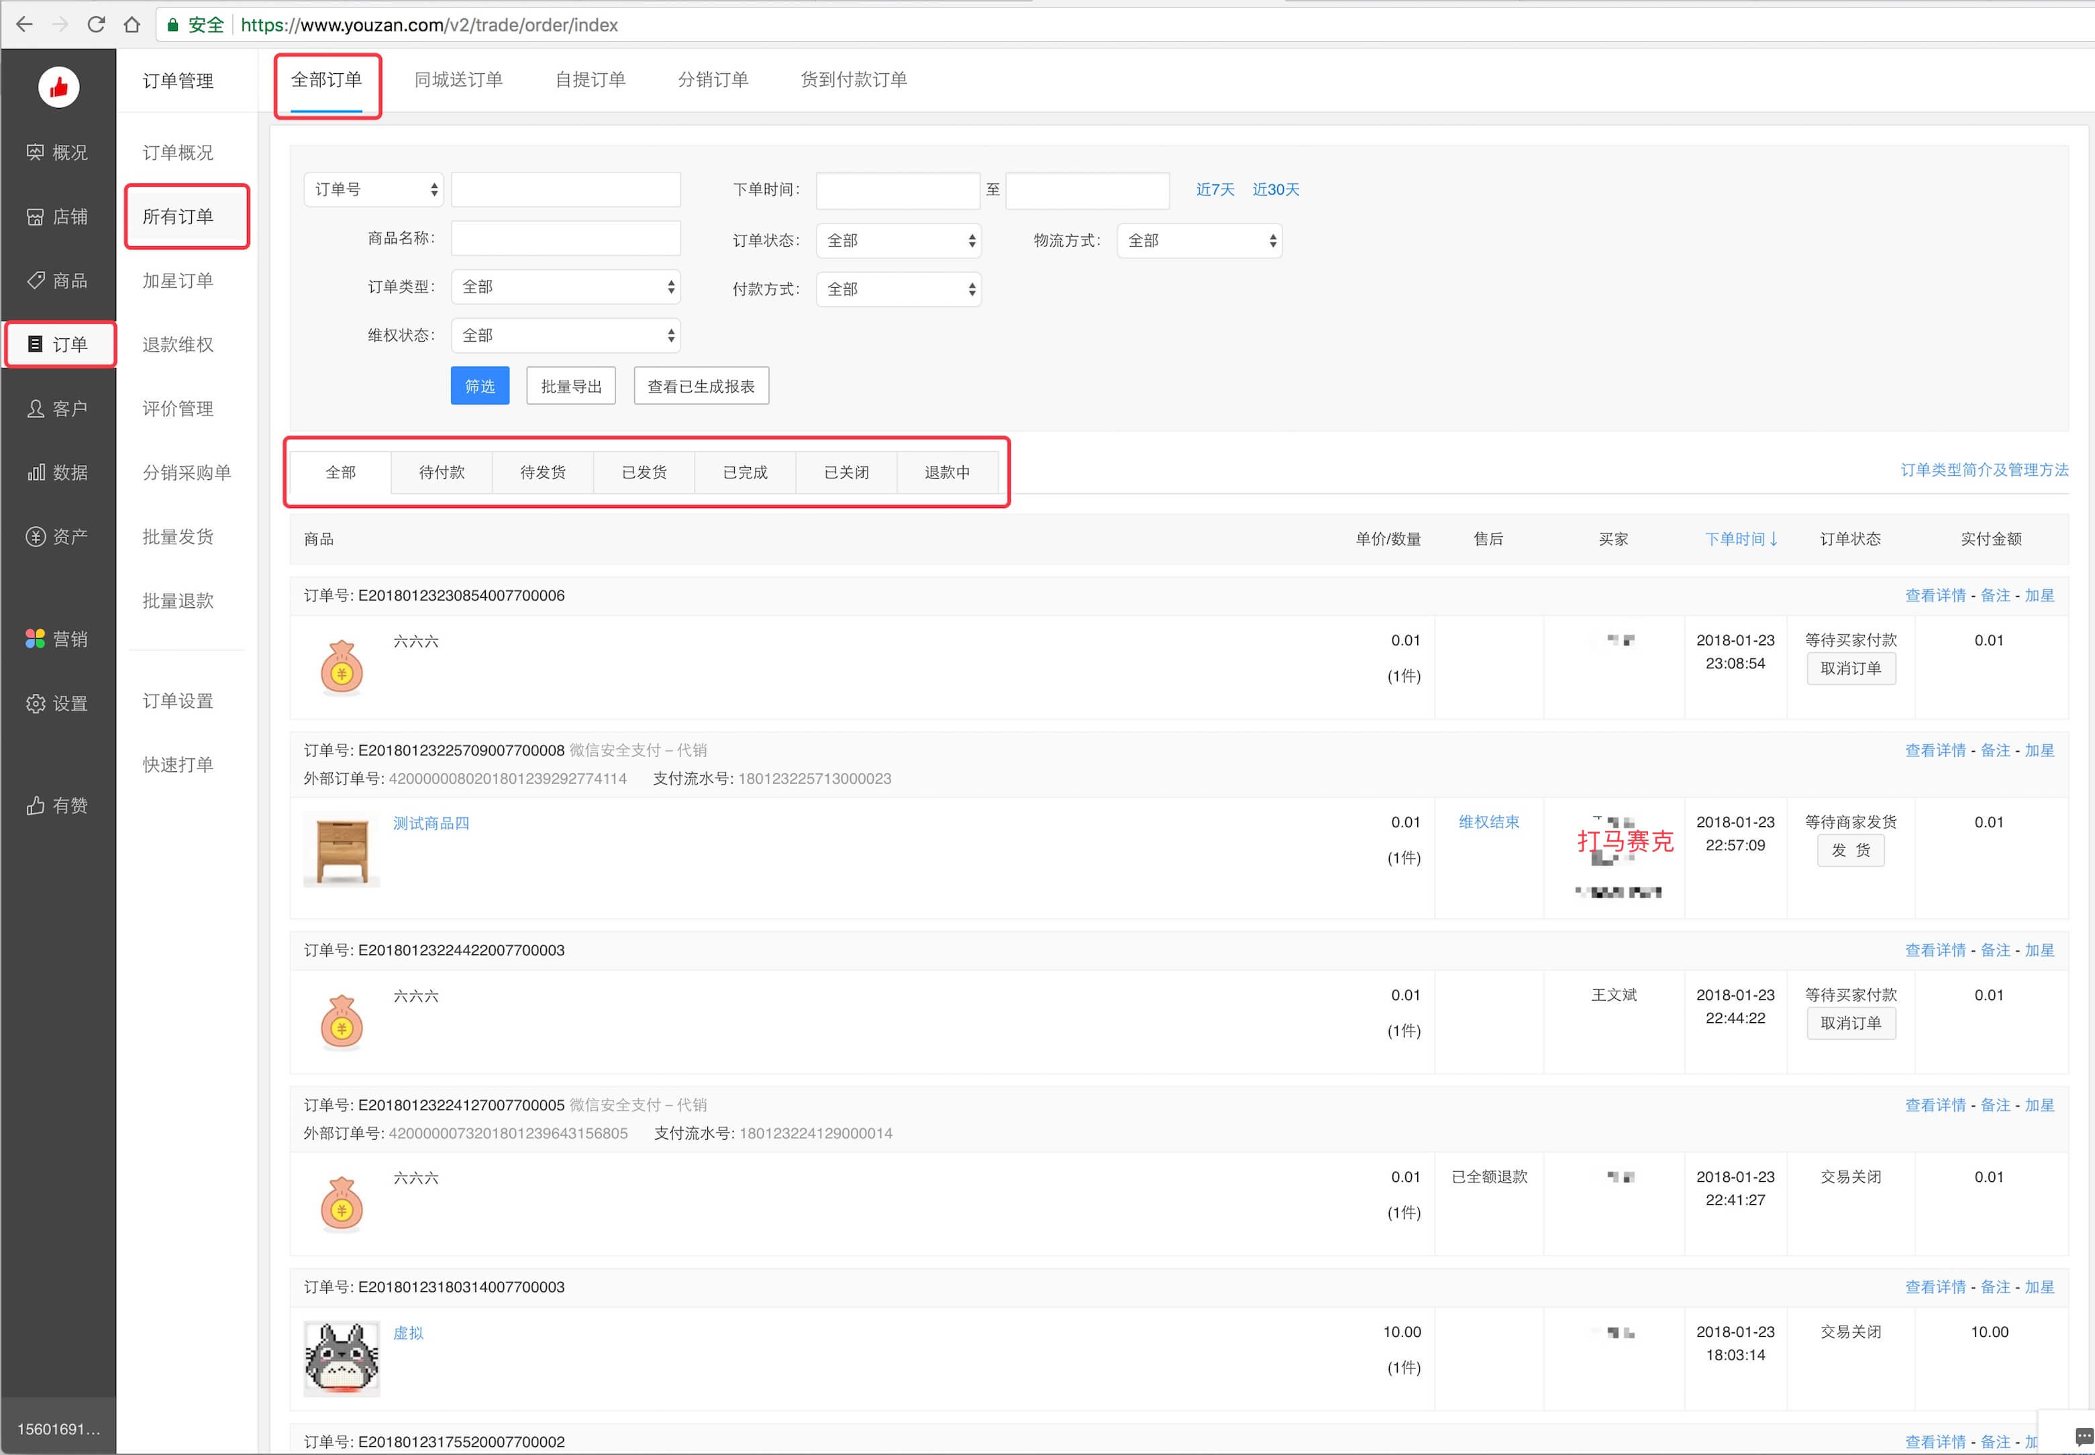Image resolution: width=2095 pixels, height=1455 pixels.
Task: Open 评价管理 in submenu
Action: pos(178,409)
